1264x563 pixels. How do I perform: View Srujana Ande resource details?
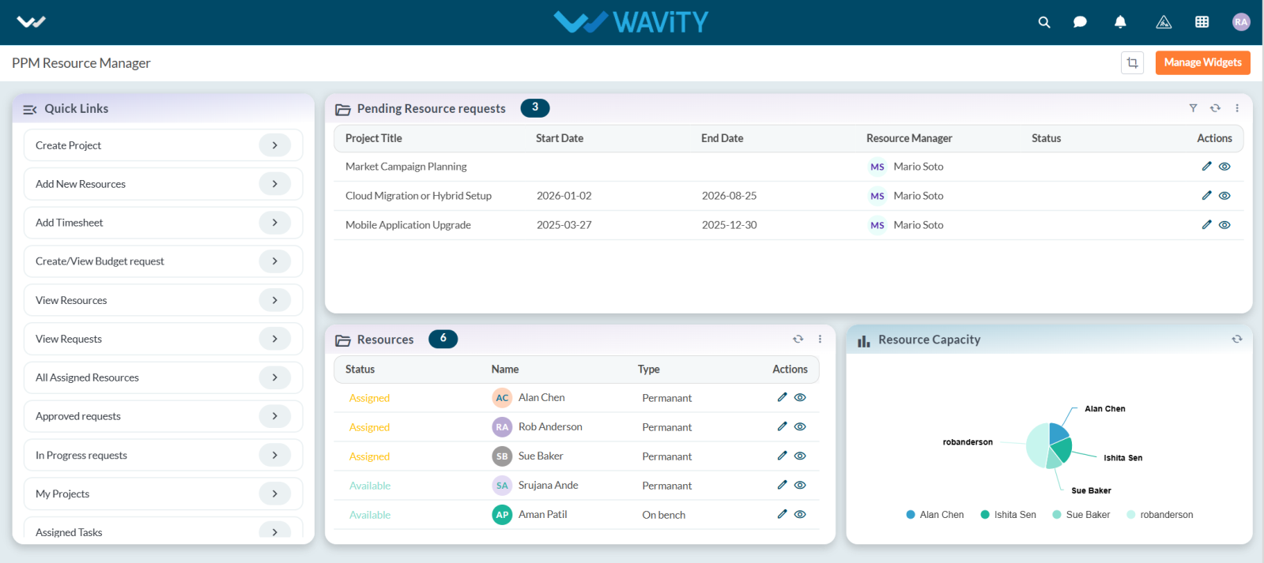point(800,486)
